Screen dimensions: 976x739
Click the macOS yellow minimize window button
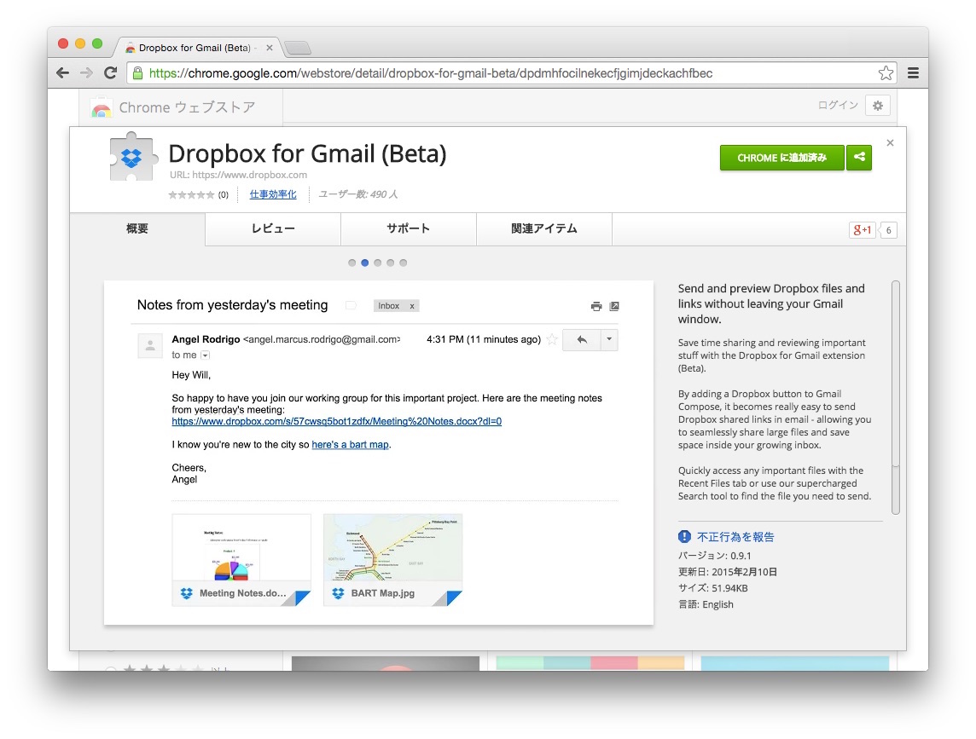coord(79,43)
